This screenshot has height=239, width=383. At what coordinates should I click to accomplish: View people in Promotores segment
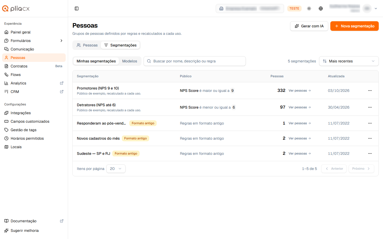(x=300, y=91)
